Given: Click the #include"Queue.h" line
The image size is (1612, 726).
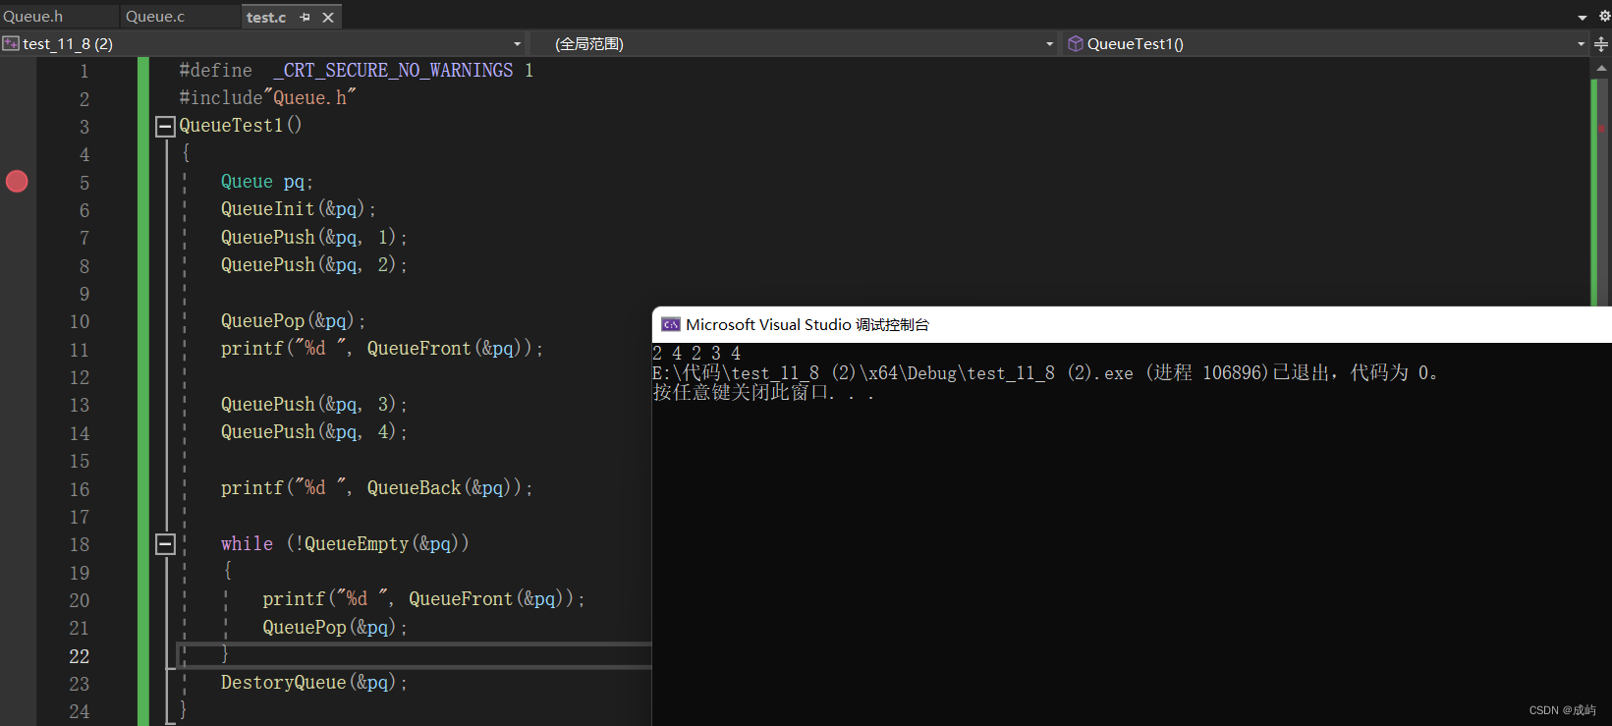Looking at the screenshot, I should pyautogui.click(x=267, y=97).
